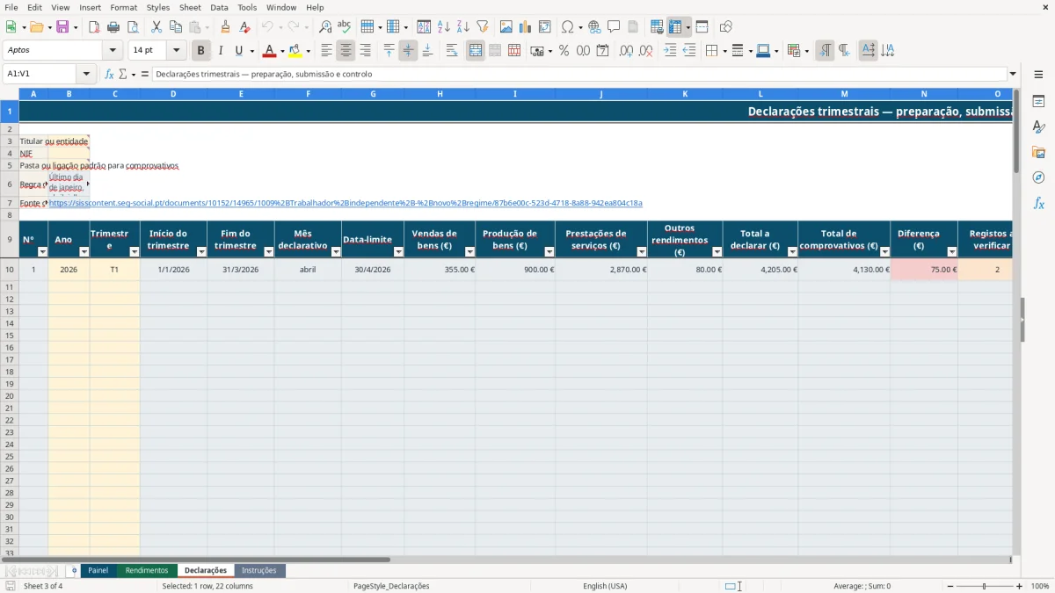Insert an image
Viewport: 1055px width, 593px height.
click(x=506, y=27)
